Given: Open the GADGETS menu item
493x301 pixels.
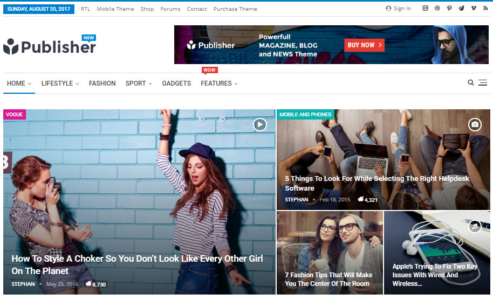Looking at the screenshot, I should [176, 83].
